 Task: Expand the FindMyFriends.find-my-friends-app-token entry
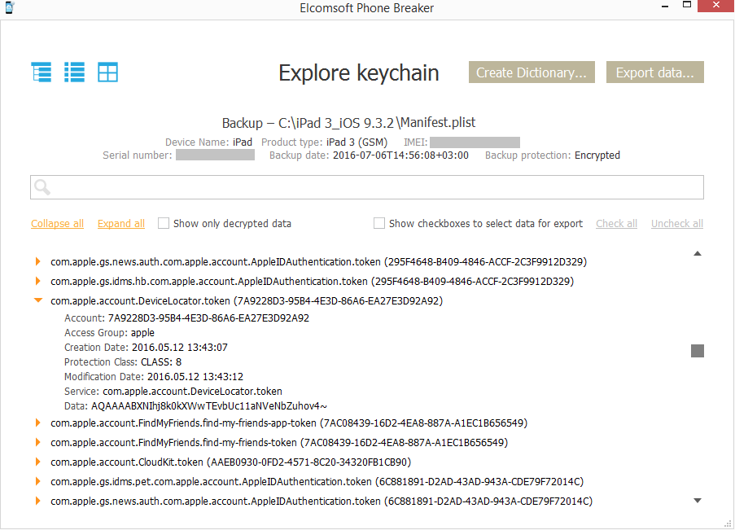pyautogui.click(x=37, y=423)
